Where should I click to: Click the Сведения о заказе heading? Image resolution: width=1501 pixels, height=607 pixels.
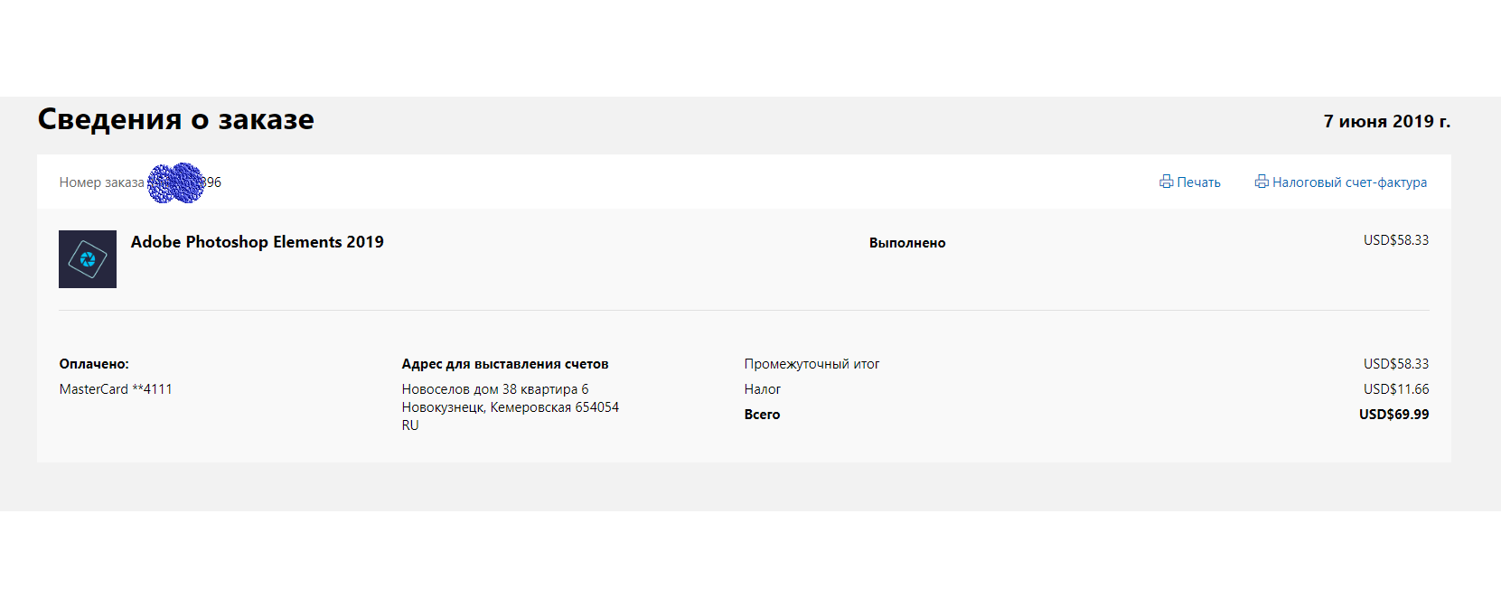(175, 119)
